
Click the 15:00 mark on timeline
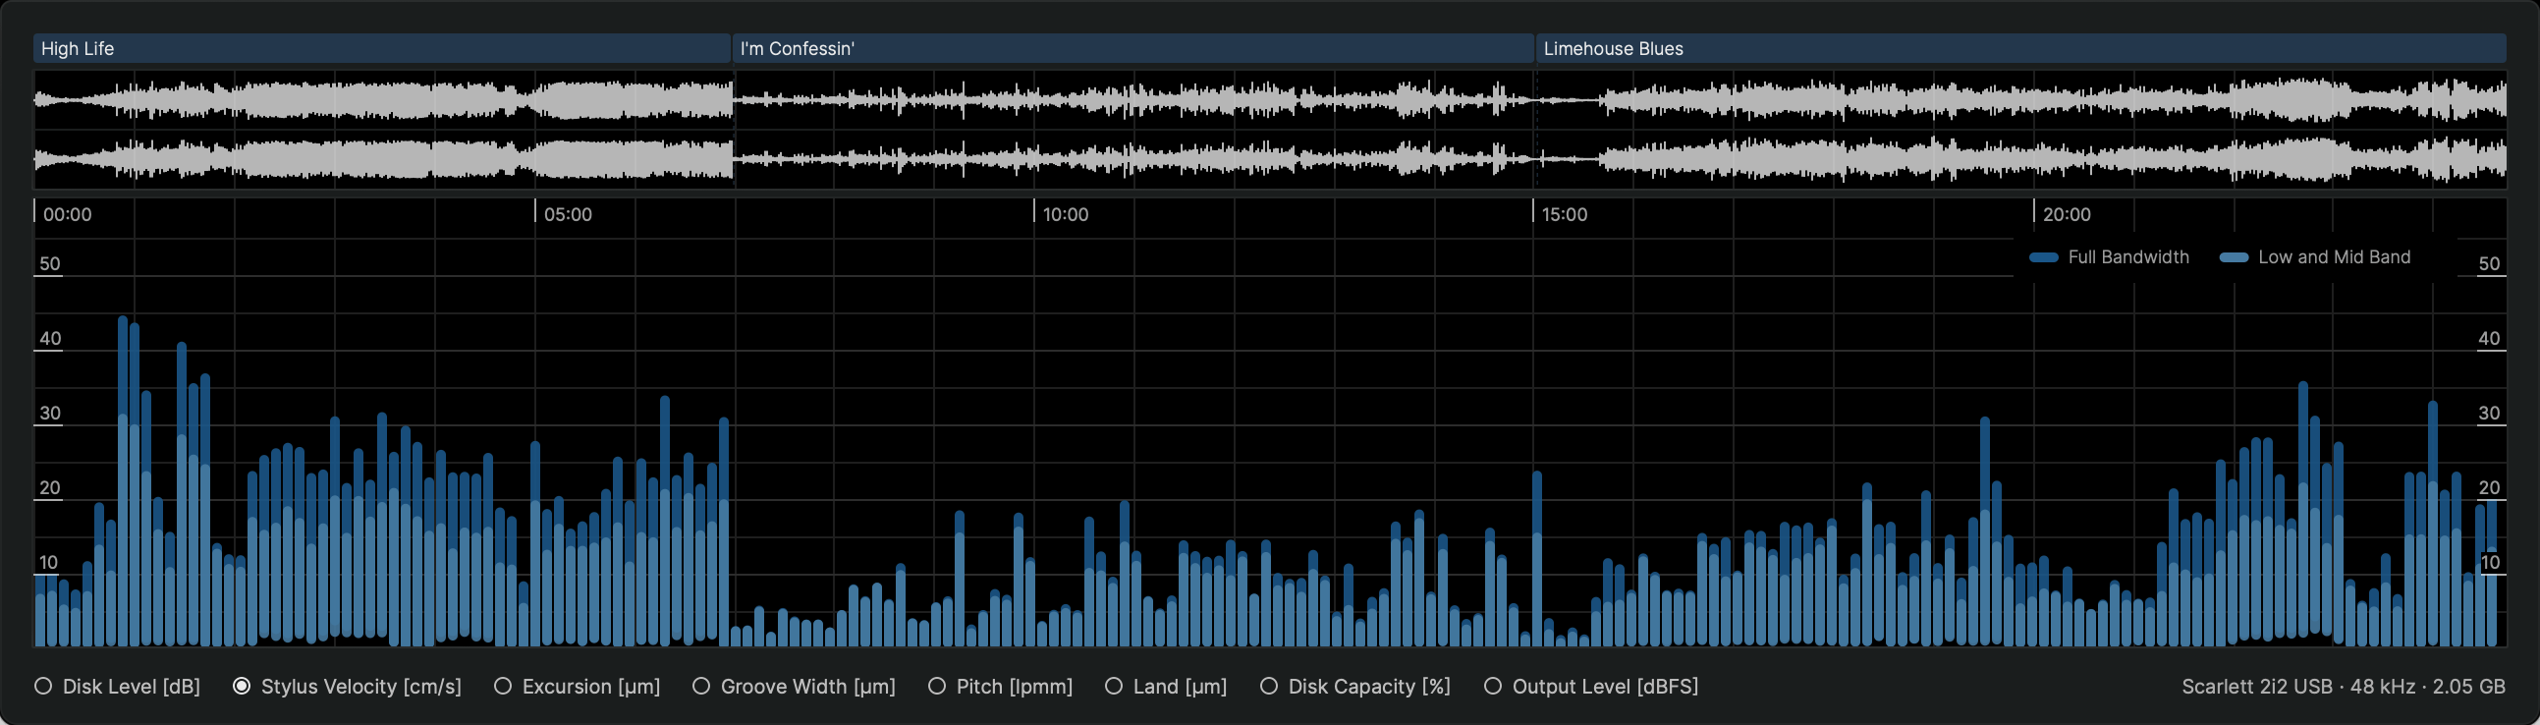(x=1564, y=214)
